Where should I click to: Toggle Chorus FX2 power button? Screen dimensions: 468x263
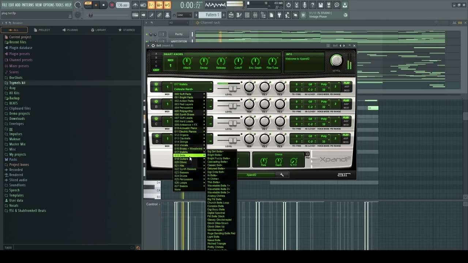(x=307, y=154)
